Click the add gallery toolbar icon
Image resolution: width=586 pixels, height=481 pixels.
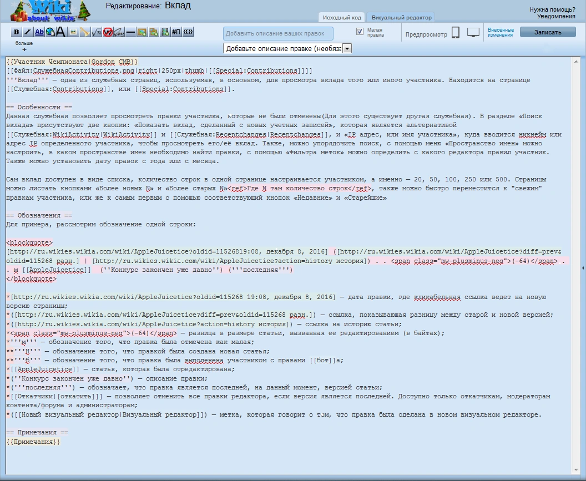coord(154,32)
